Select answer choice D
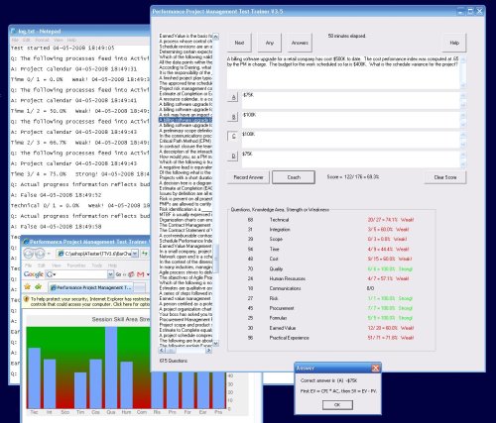The height and width of the screenshot is (423, 496). click(233, 156)
